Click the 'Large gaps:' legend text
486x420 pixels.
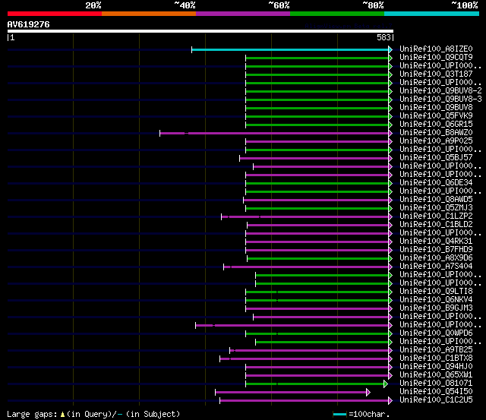pyautogui.click(x=32, y=415)
